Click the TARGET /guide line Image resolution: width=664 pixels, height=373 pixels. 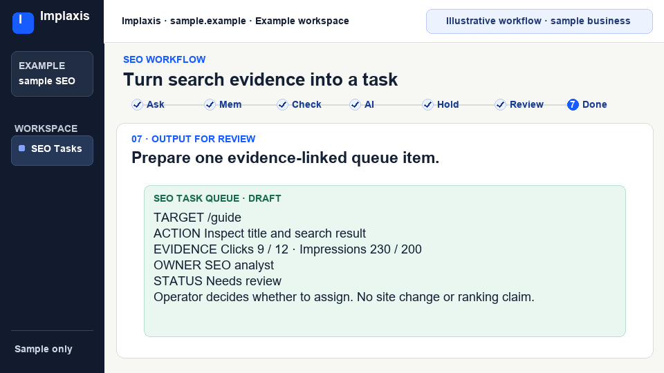[x=197, y=218]
